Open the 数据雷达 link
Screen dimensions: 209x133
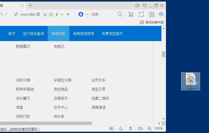(23, 46)
